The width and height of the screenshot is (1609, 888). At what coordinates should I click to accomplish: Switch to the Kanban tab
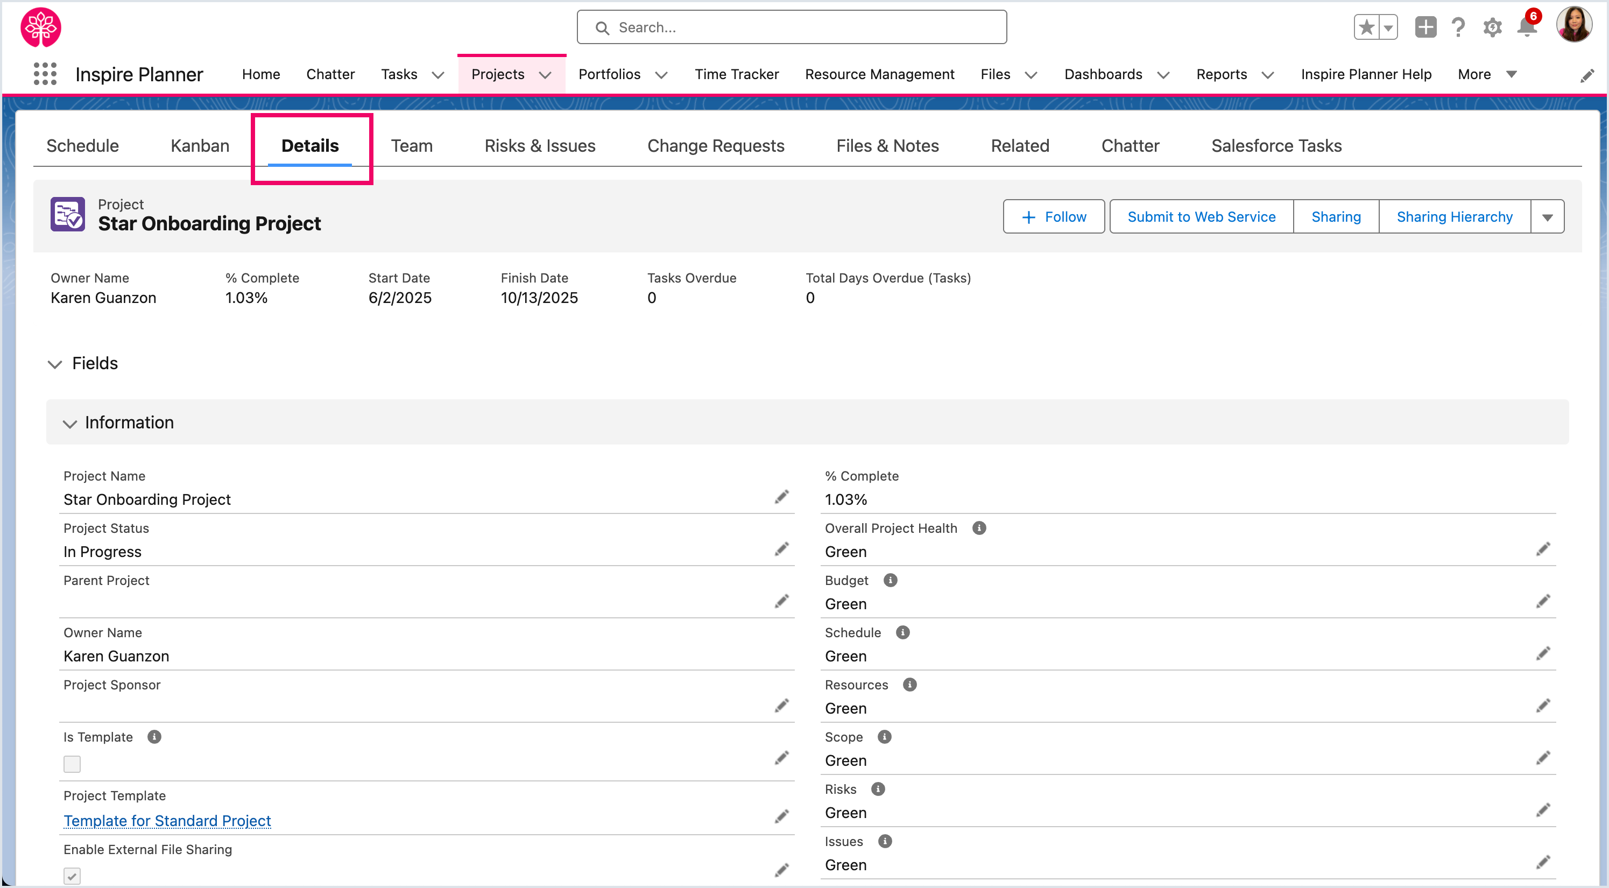[x=200, y=146]
